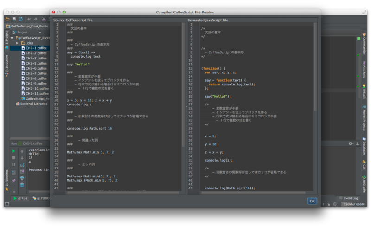Select CH2-9.coffee in the project tree

pyautogui.click(x=34, y=84)
